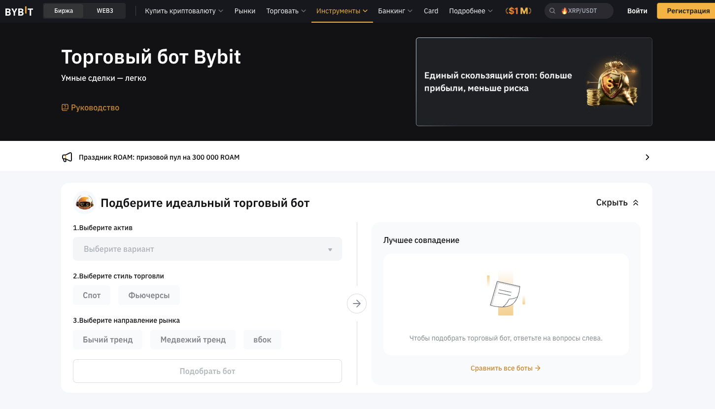Image resolution: width=715 pixels, height=409 pixels.
Task: Choose Медвежий тренд market direction
Action: pos(193,340)
